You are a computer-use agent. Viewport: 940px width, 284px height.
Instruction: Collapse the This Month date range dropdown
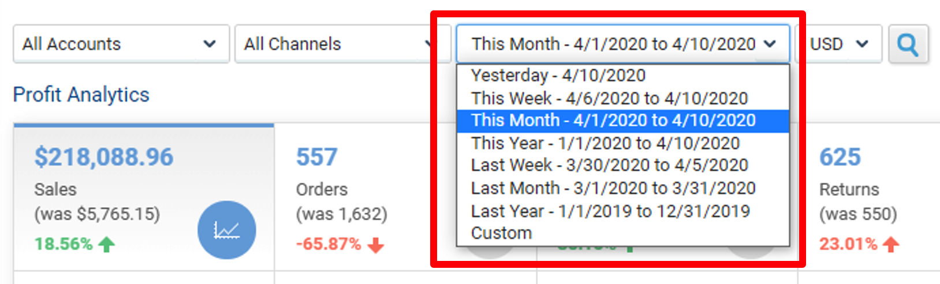[623, 44]
